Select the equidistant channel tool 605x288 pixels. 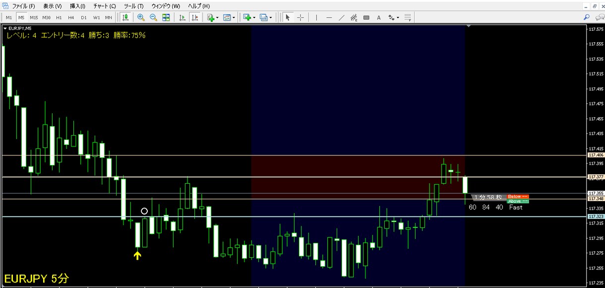pyautogui.click(x=354, y=17)
